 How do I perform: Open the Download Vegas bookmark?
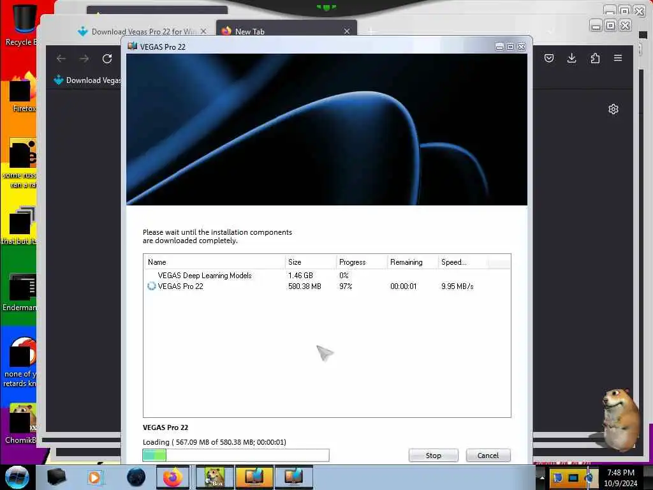[x=87, y=80]
